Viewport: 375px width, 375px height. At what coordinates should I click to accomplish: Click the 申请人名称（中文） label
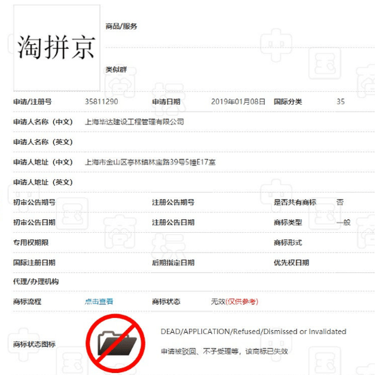43,122
